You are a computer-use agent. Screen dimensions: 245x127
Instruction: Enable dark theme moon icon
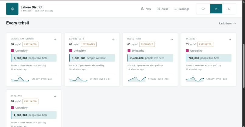[x=229, y=9]
